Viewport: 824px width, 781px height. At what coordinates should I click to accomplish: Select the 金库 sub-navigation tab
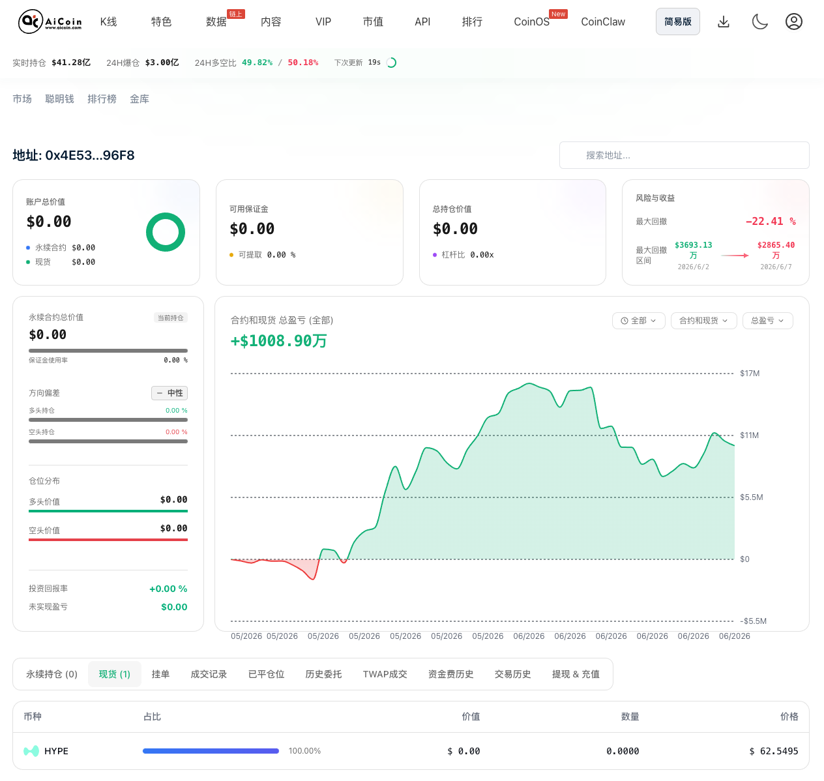click(x=140, y=98)
